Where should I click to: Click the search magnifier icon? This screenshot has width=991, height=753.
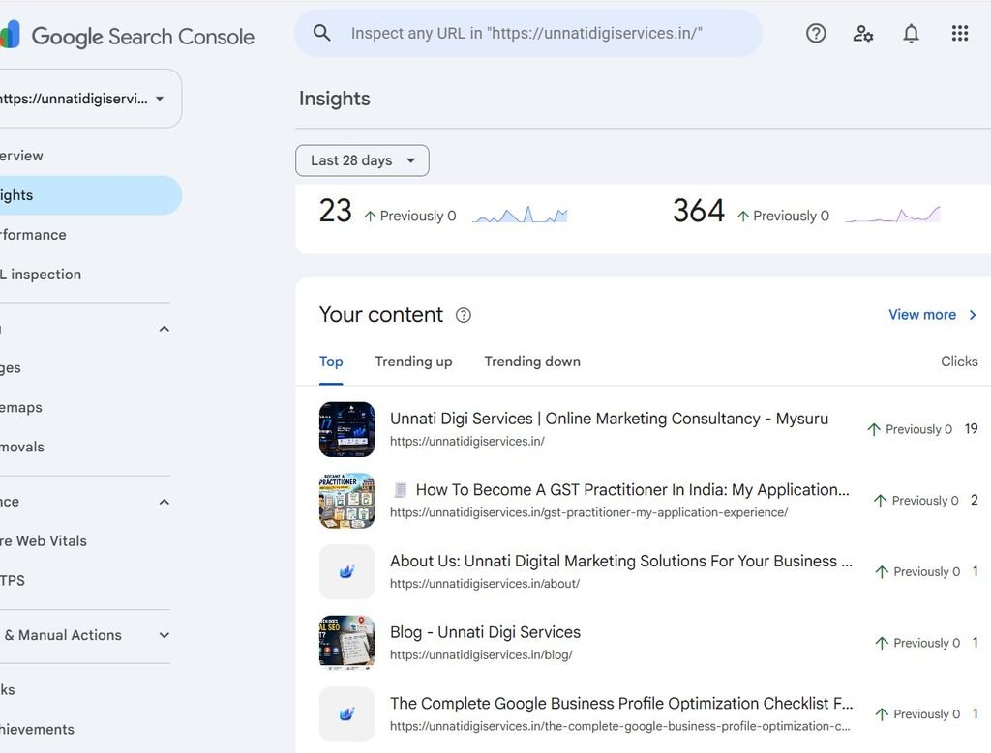[x=321, y=33]
